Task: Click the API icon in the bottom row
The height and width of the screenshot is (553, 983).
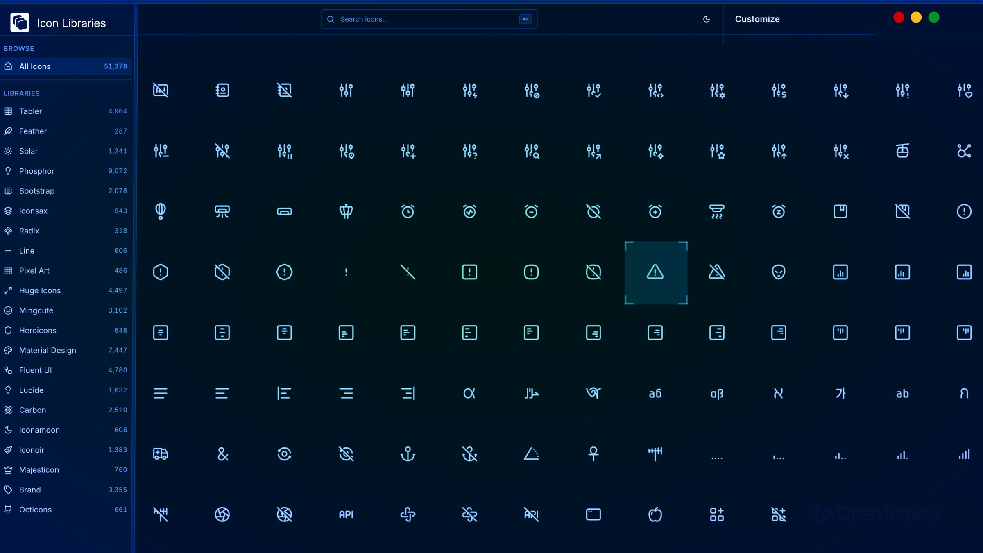Action: tap(346, 514)
